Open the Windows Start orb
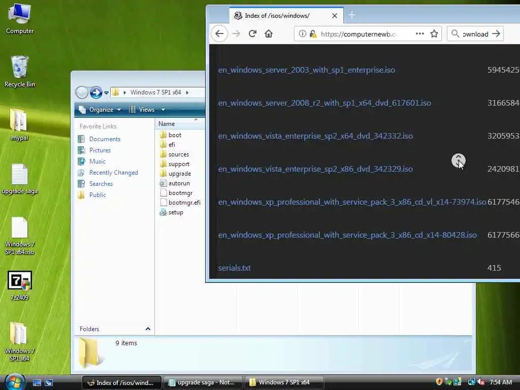 tap(15, 382)
